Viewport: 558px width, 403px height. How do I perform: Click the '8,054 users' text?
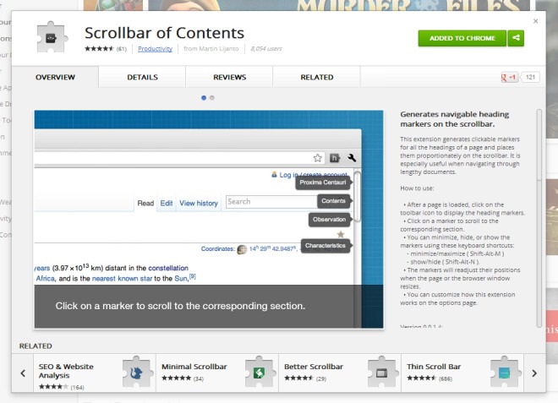tap(266, 49)
